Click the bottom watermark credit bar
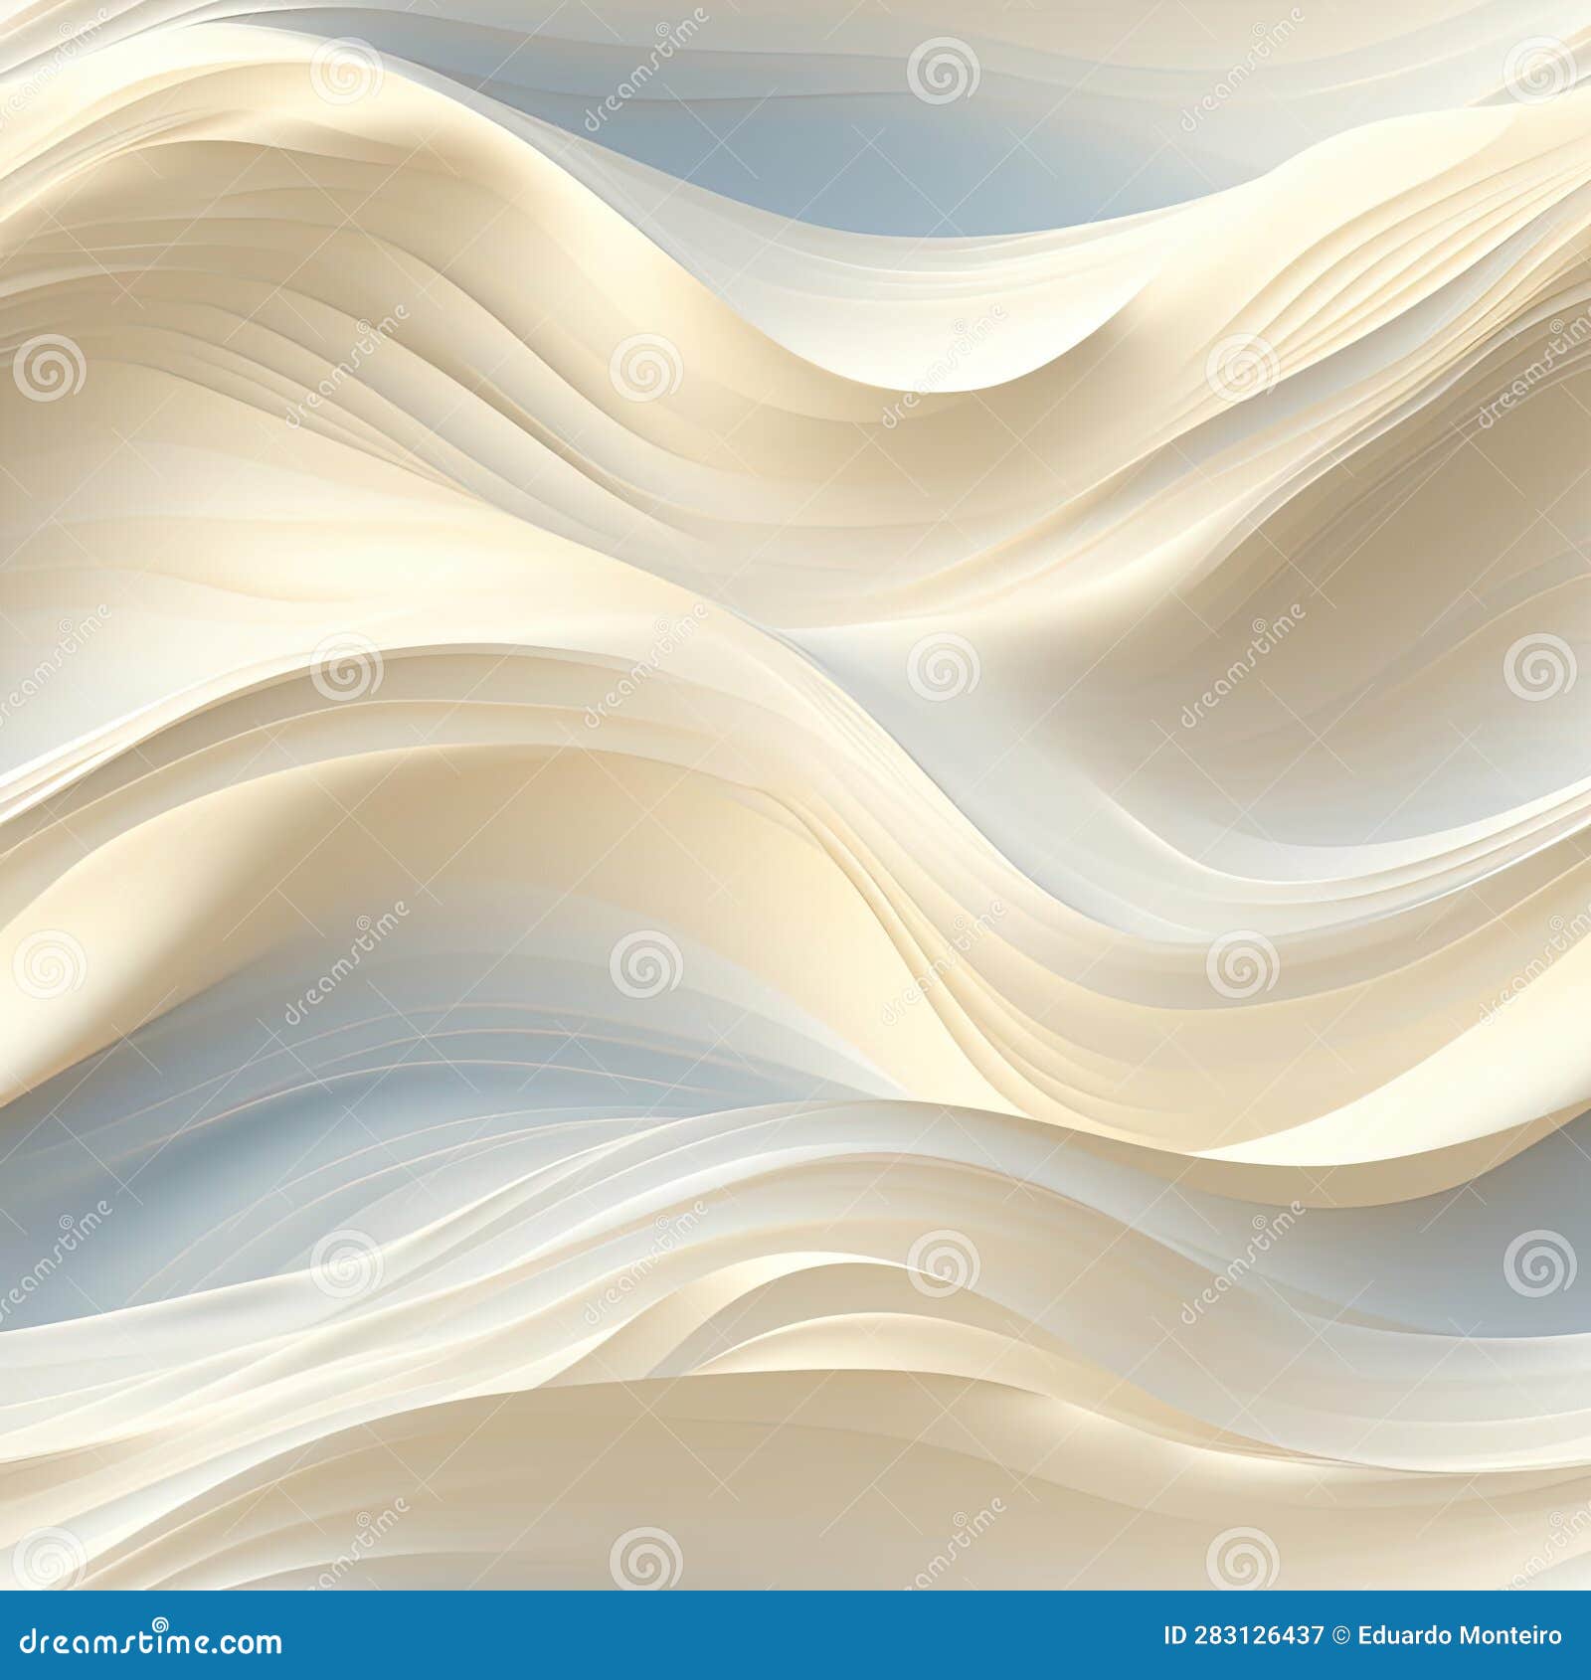This screenshot has height=1680, width=1591. (795, 1635)
